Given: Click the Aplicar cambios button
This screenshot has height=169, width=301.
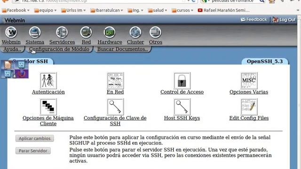Looking at the screenshot, I should click(35, 138).
